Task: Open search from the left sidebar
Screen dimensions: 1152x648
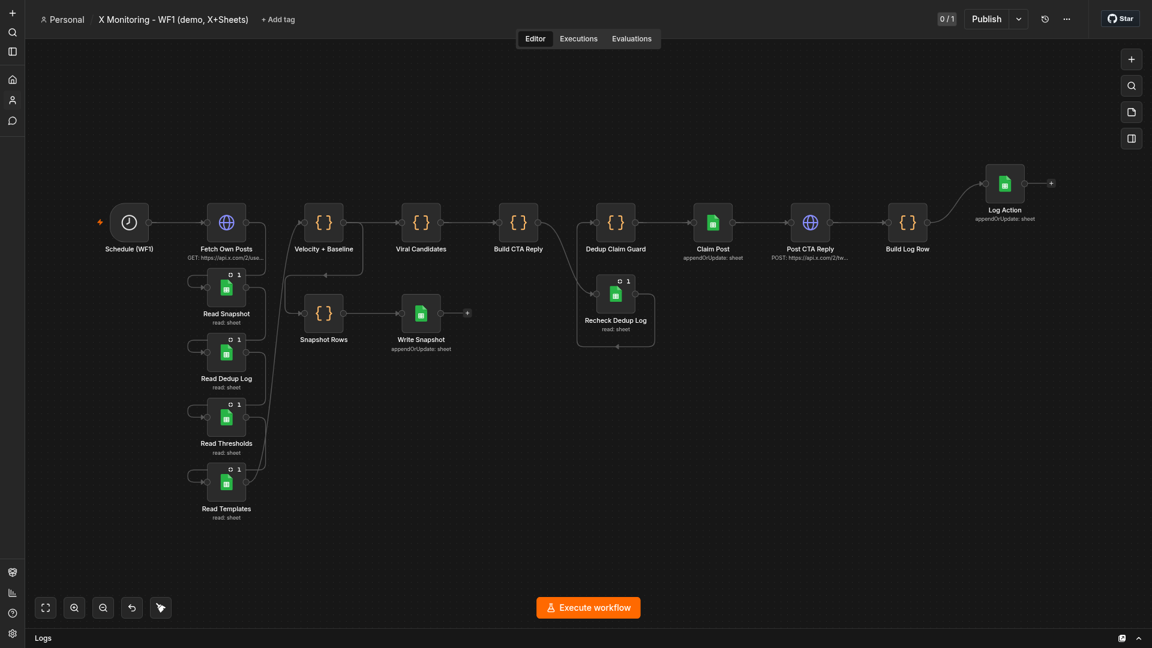Action: (13, 32)
